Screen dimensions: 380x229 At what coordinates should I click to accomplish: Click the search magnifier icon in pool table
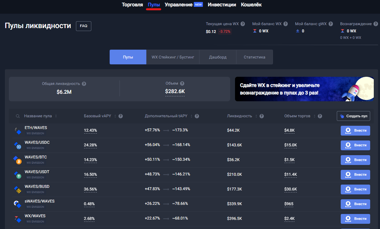coord(18,116)
